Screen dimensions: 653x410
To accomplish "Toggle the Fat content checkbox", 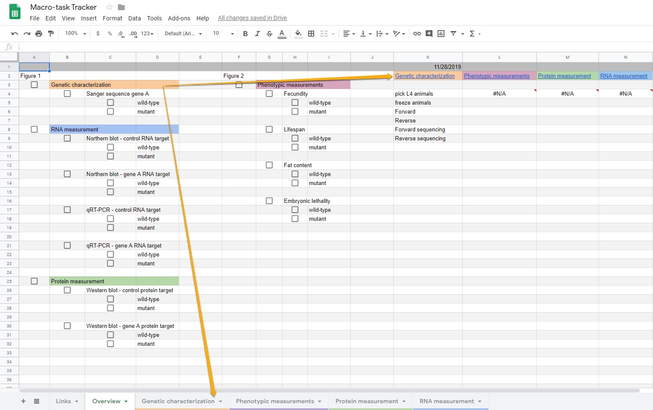I will (x=269, y=165).
